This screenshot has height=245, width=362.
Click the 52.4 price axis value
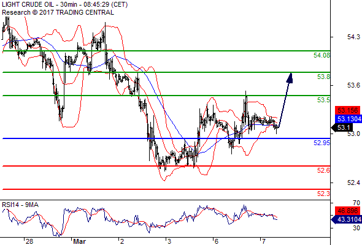(353, 183)
